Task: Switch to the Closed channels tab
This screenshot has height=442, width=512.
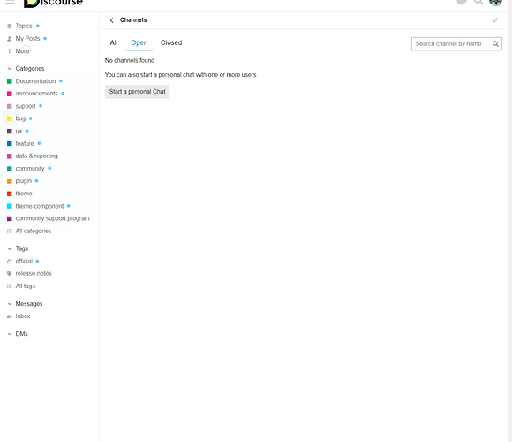Action: click(x=171, y=42)
